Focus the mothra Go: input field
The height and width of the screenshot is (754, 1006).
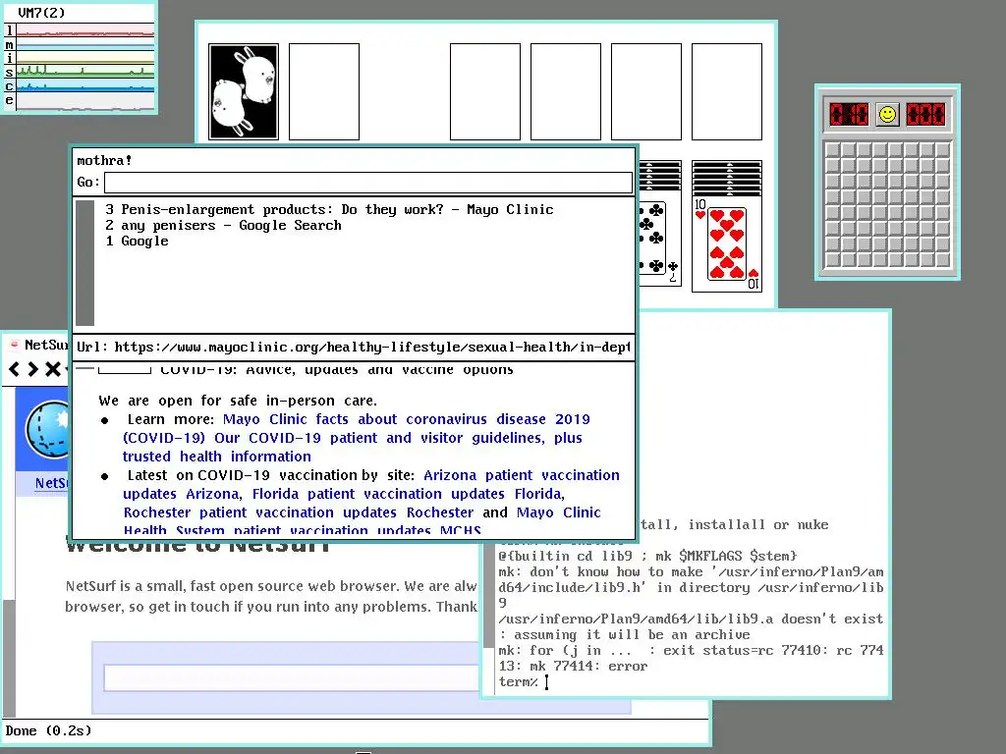tap(368, 183)
